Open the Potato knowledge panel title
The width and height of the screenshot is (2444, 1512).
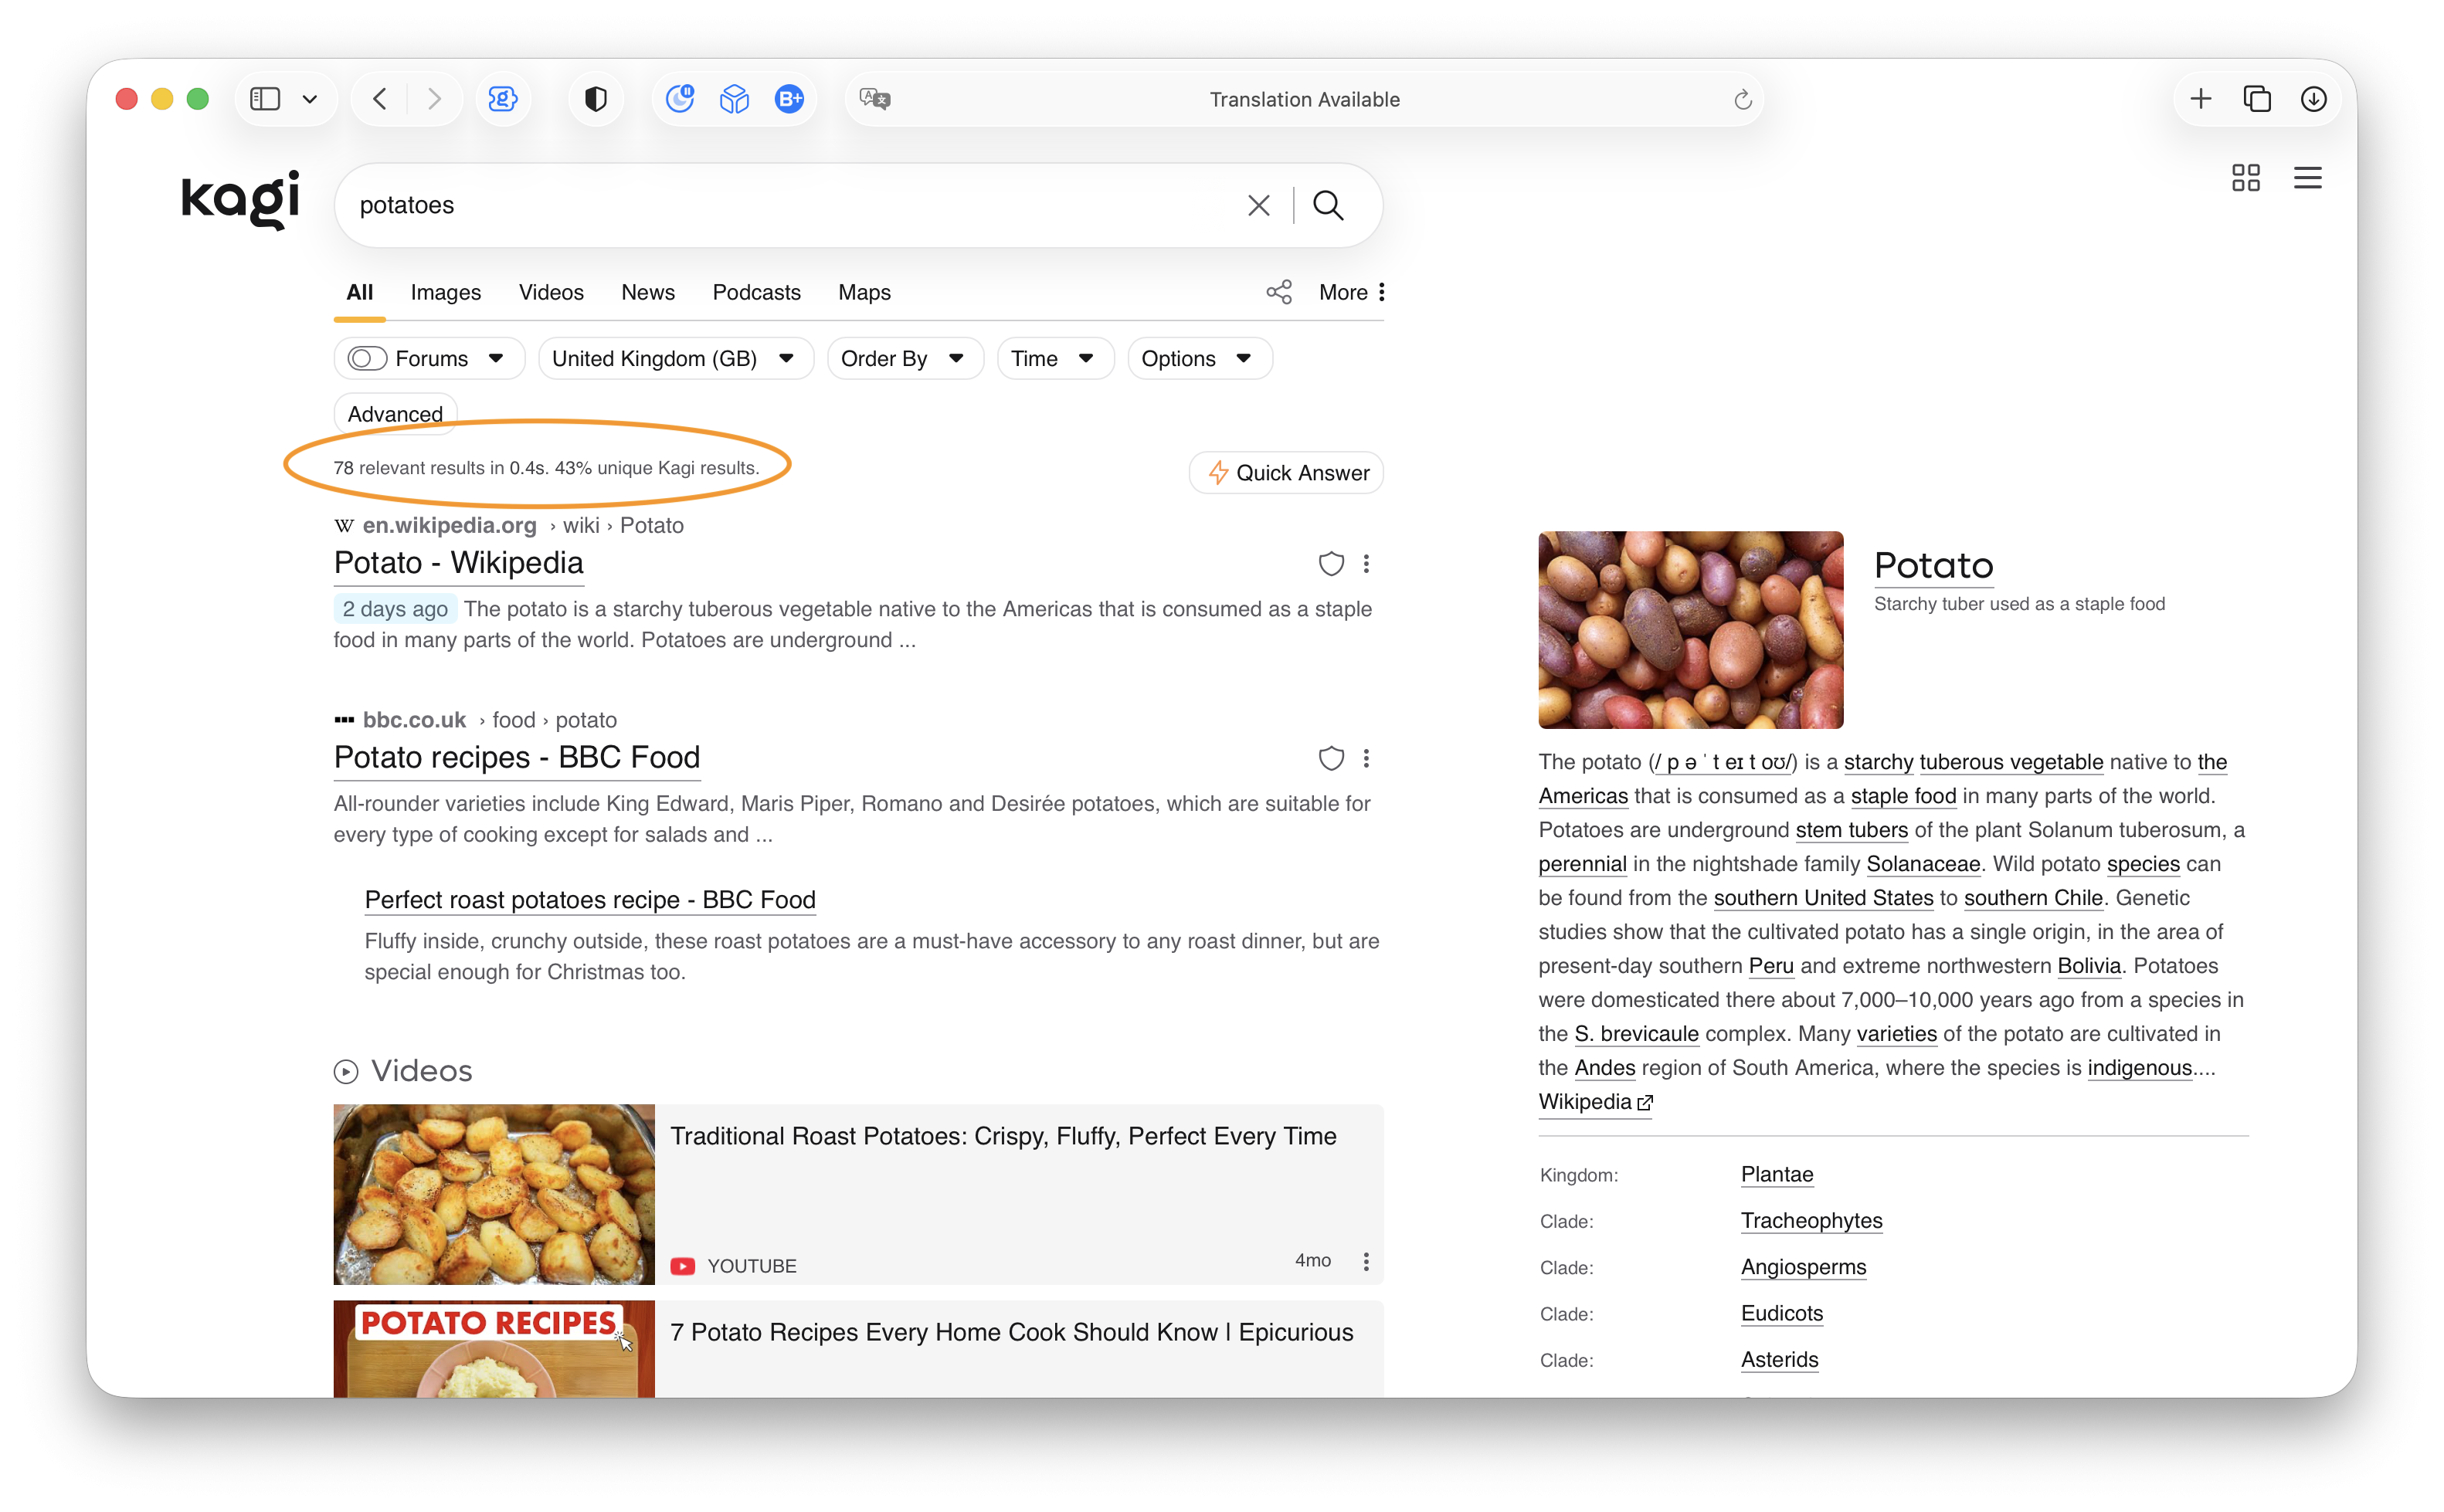pos(1933,566)
